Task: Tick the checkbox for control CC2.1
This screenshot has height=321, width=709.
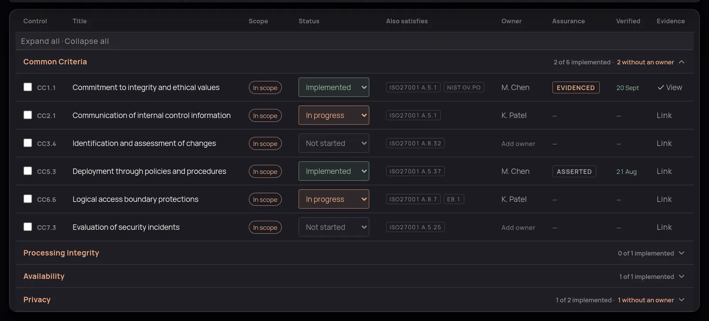Action: [27, 115]
